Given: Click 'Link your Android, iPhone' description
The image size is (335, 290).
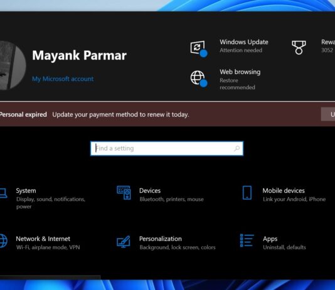Looking at the screenshot, I should [294, 199].
